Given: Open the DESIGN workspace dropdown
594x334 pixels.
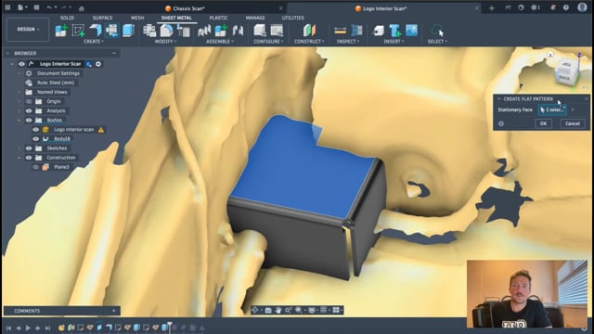Looking at the screenshot, I should coord(28,29).
